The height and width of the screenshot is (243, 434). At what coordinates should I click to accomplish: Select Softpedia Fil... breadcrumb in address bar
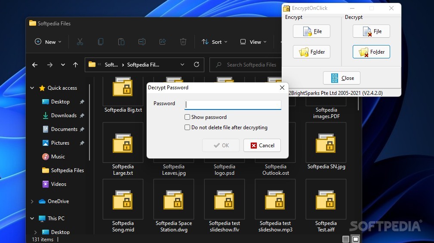tap(143, 65)
